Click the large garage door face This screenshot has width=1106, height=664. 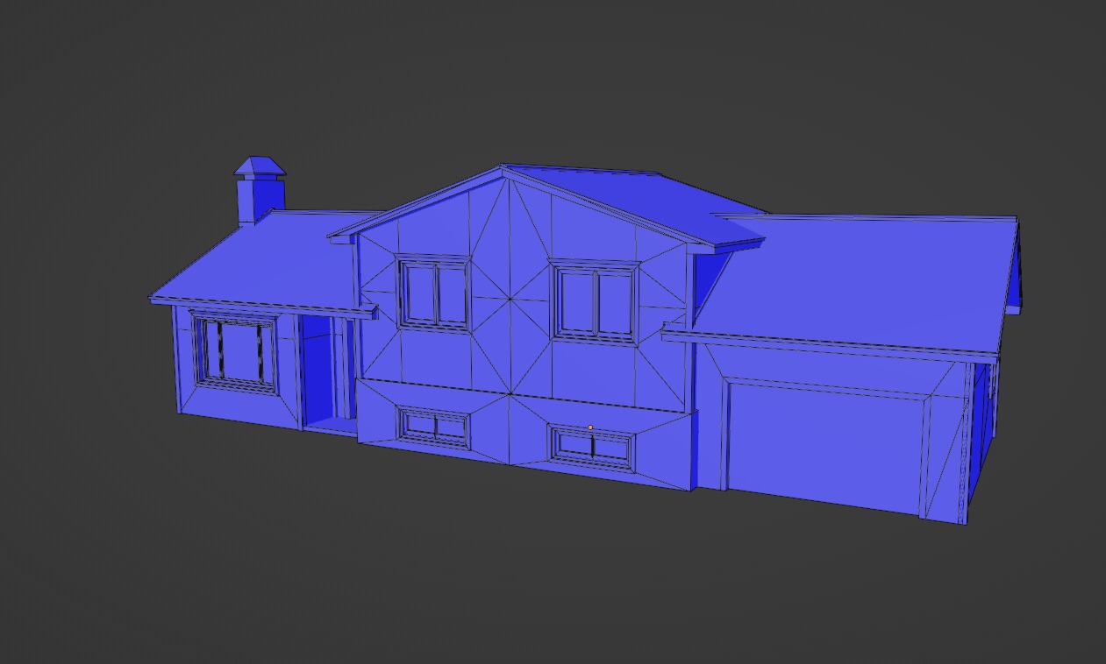(x=827, y=448)
